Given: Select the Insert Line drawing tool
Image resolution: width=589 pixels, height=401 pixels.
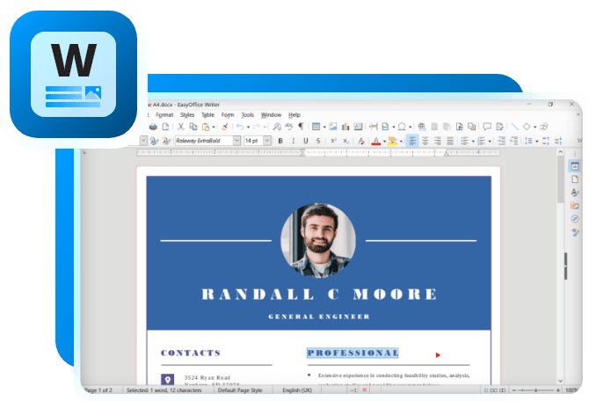Looking at the screenshot, I should 515,128.
